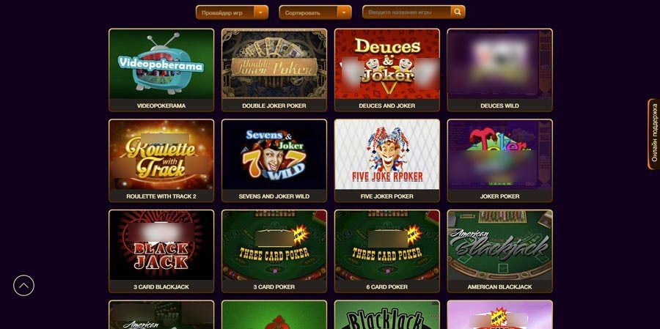The height and width of the screenshot is (329, 660).
Task: Launch the 3 Card Blackjack game thumbnail
Action: (x=161, y=245)
